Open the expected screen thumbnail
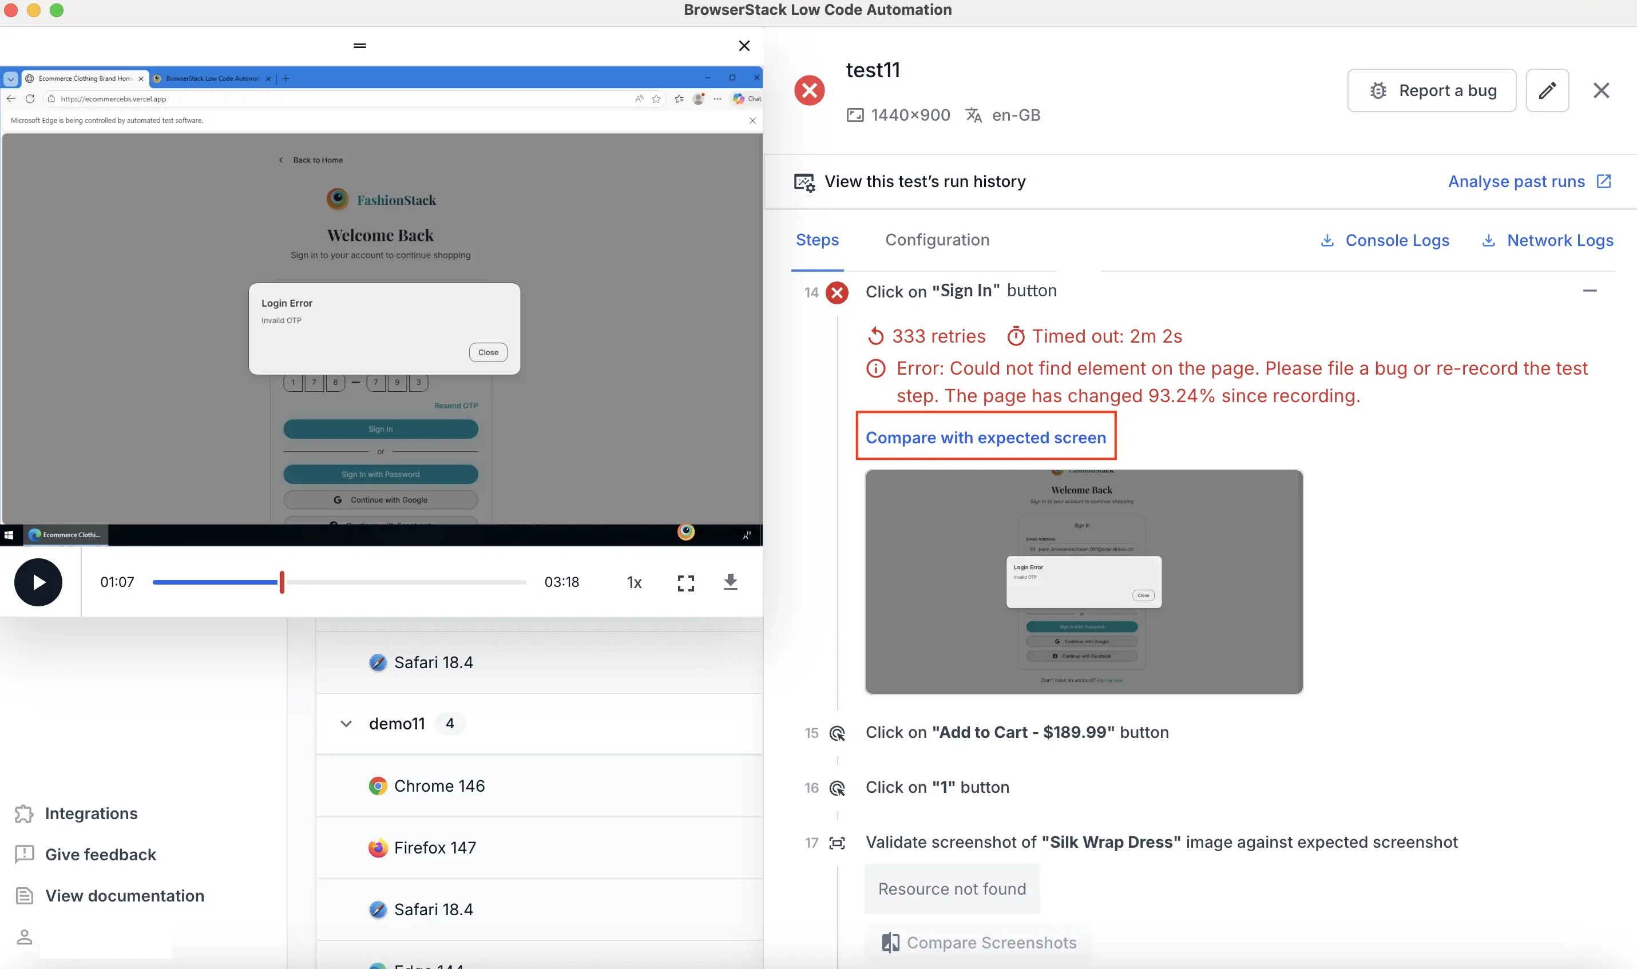This screenshot has width=1637, height=969. click(x=1083, y=581)
